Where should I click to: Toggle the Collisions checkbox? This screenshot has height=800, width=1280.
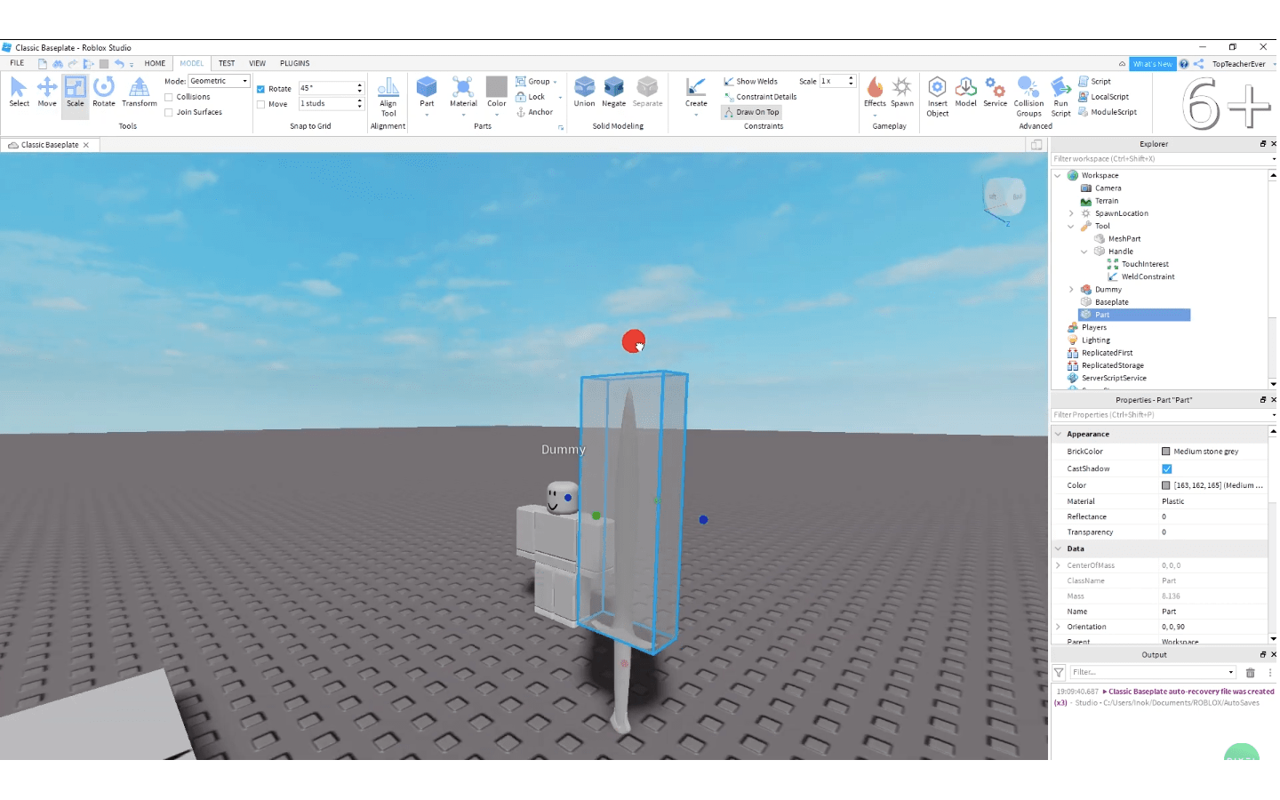(x=169, y=97)
